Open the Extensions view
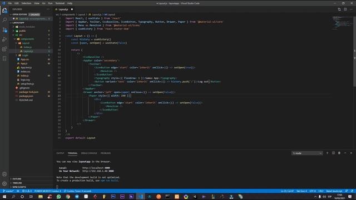This screenshot has width=356, height=200. pos(4,49)
